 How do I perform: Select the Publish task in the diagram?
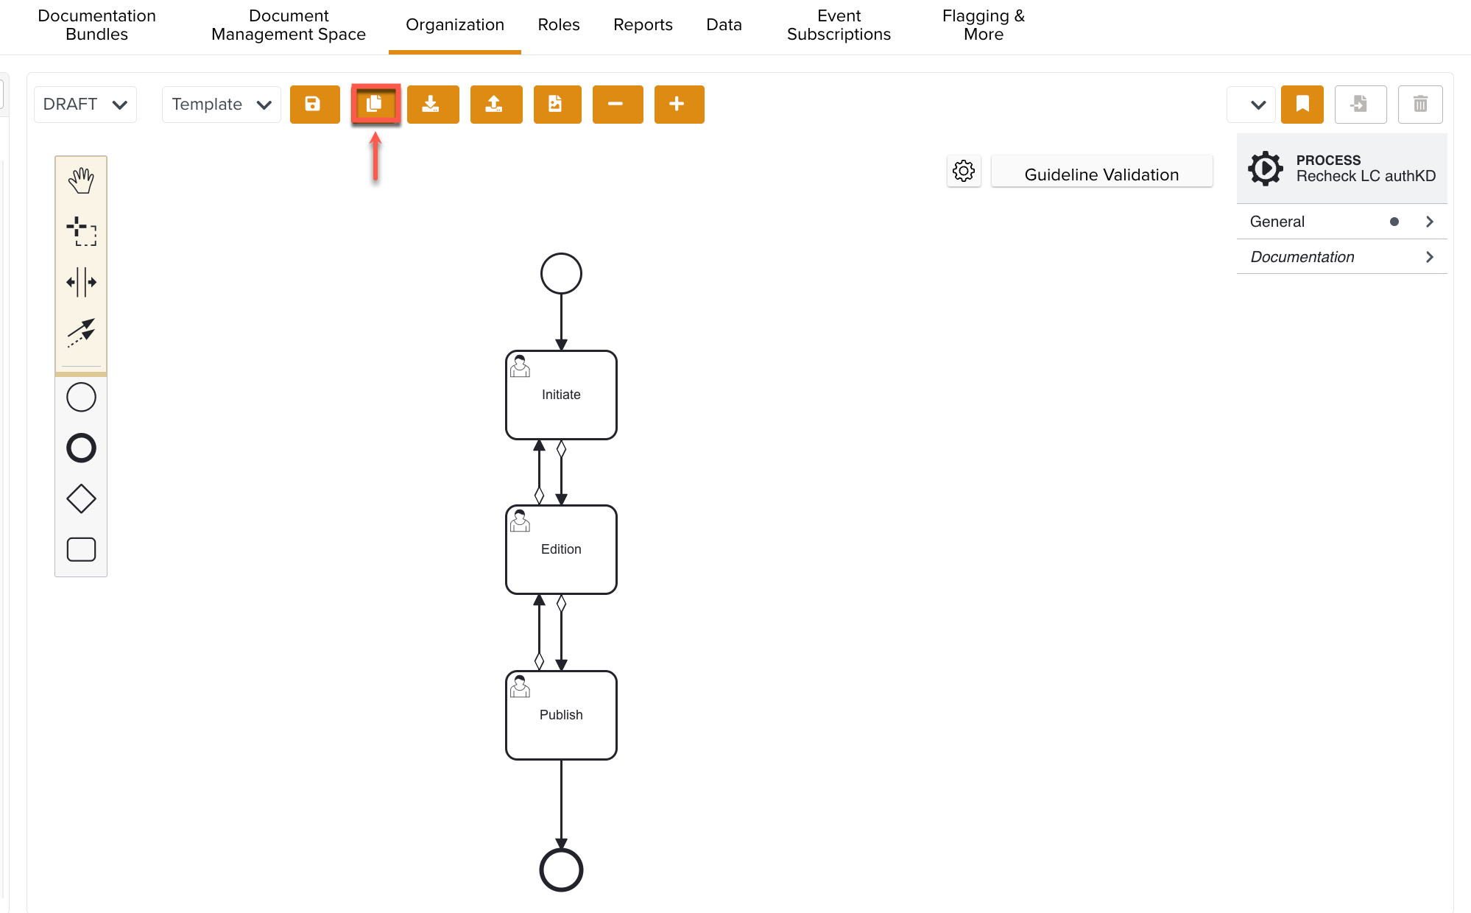(x=561, y=714)
